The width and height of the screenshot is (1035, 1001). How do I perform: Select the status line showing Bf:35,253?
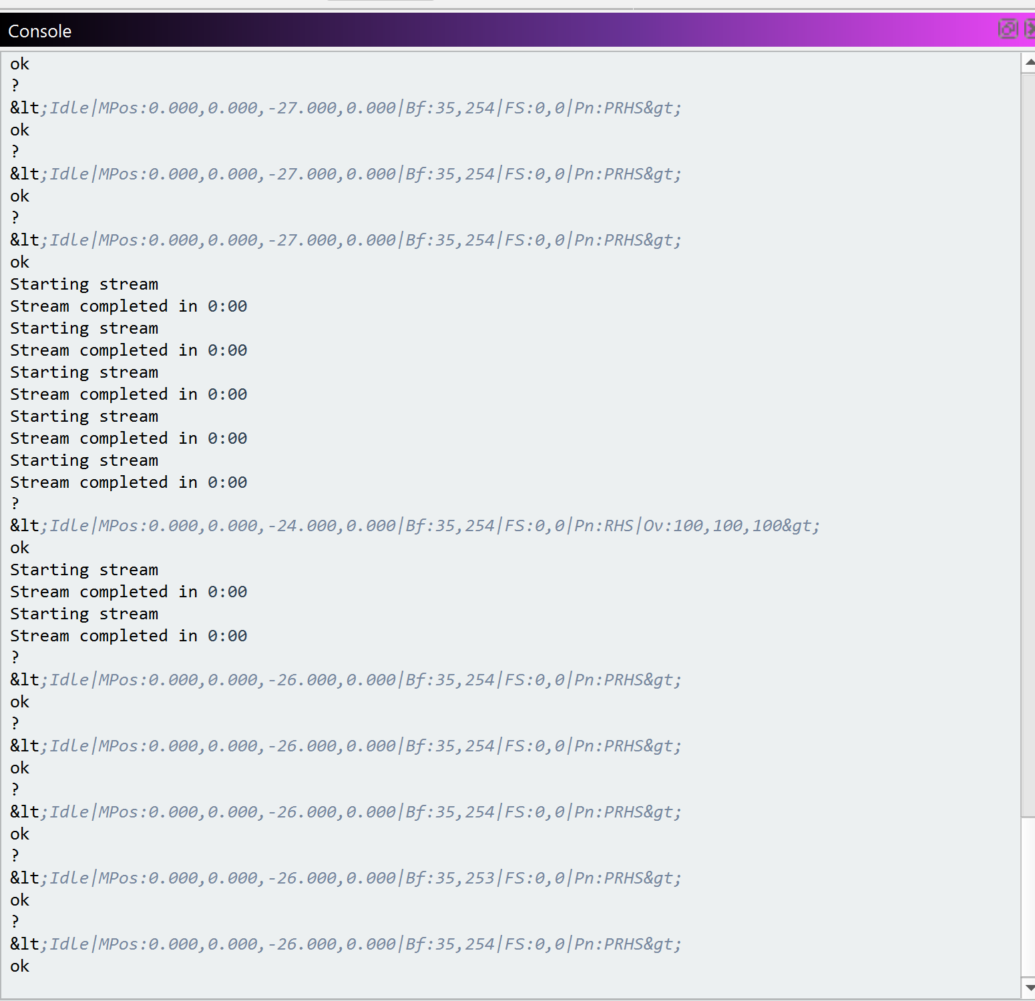pos(345,878)
